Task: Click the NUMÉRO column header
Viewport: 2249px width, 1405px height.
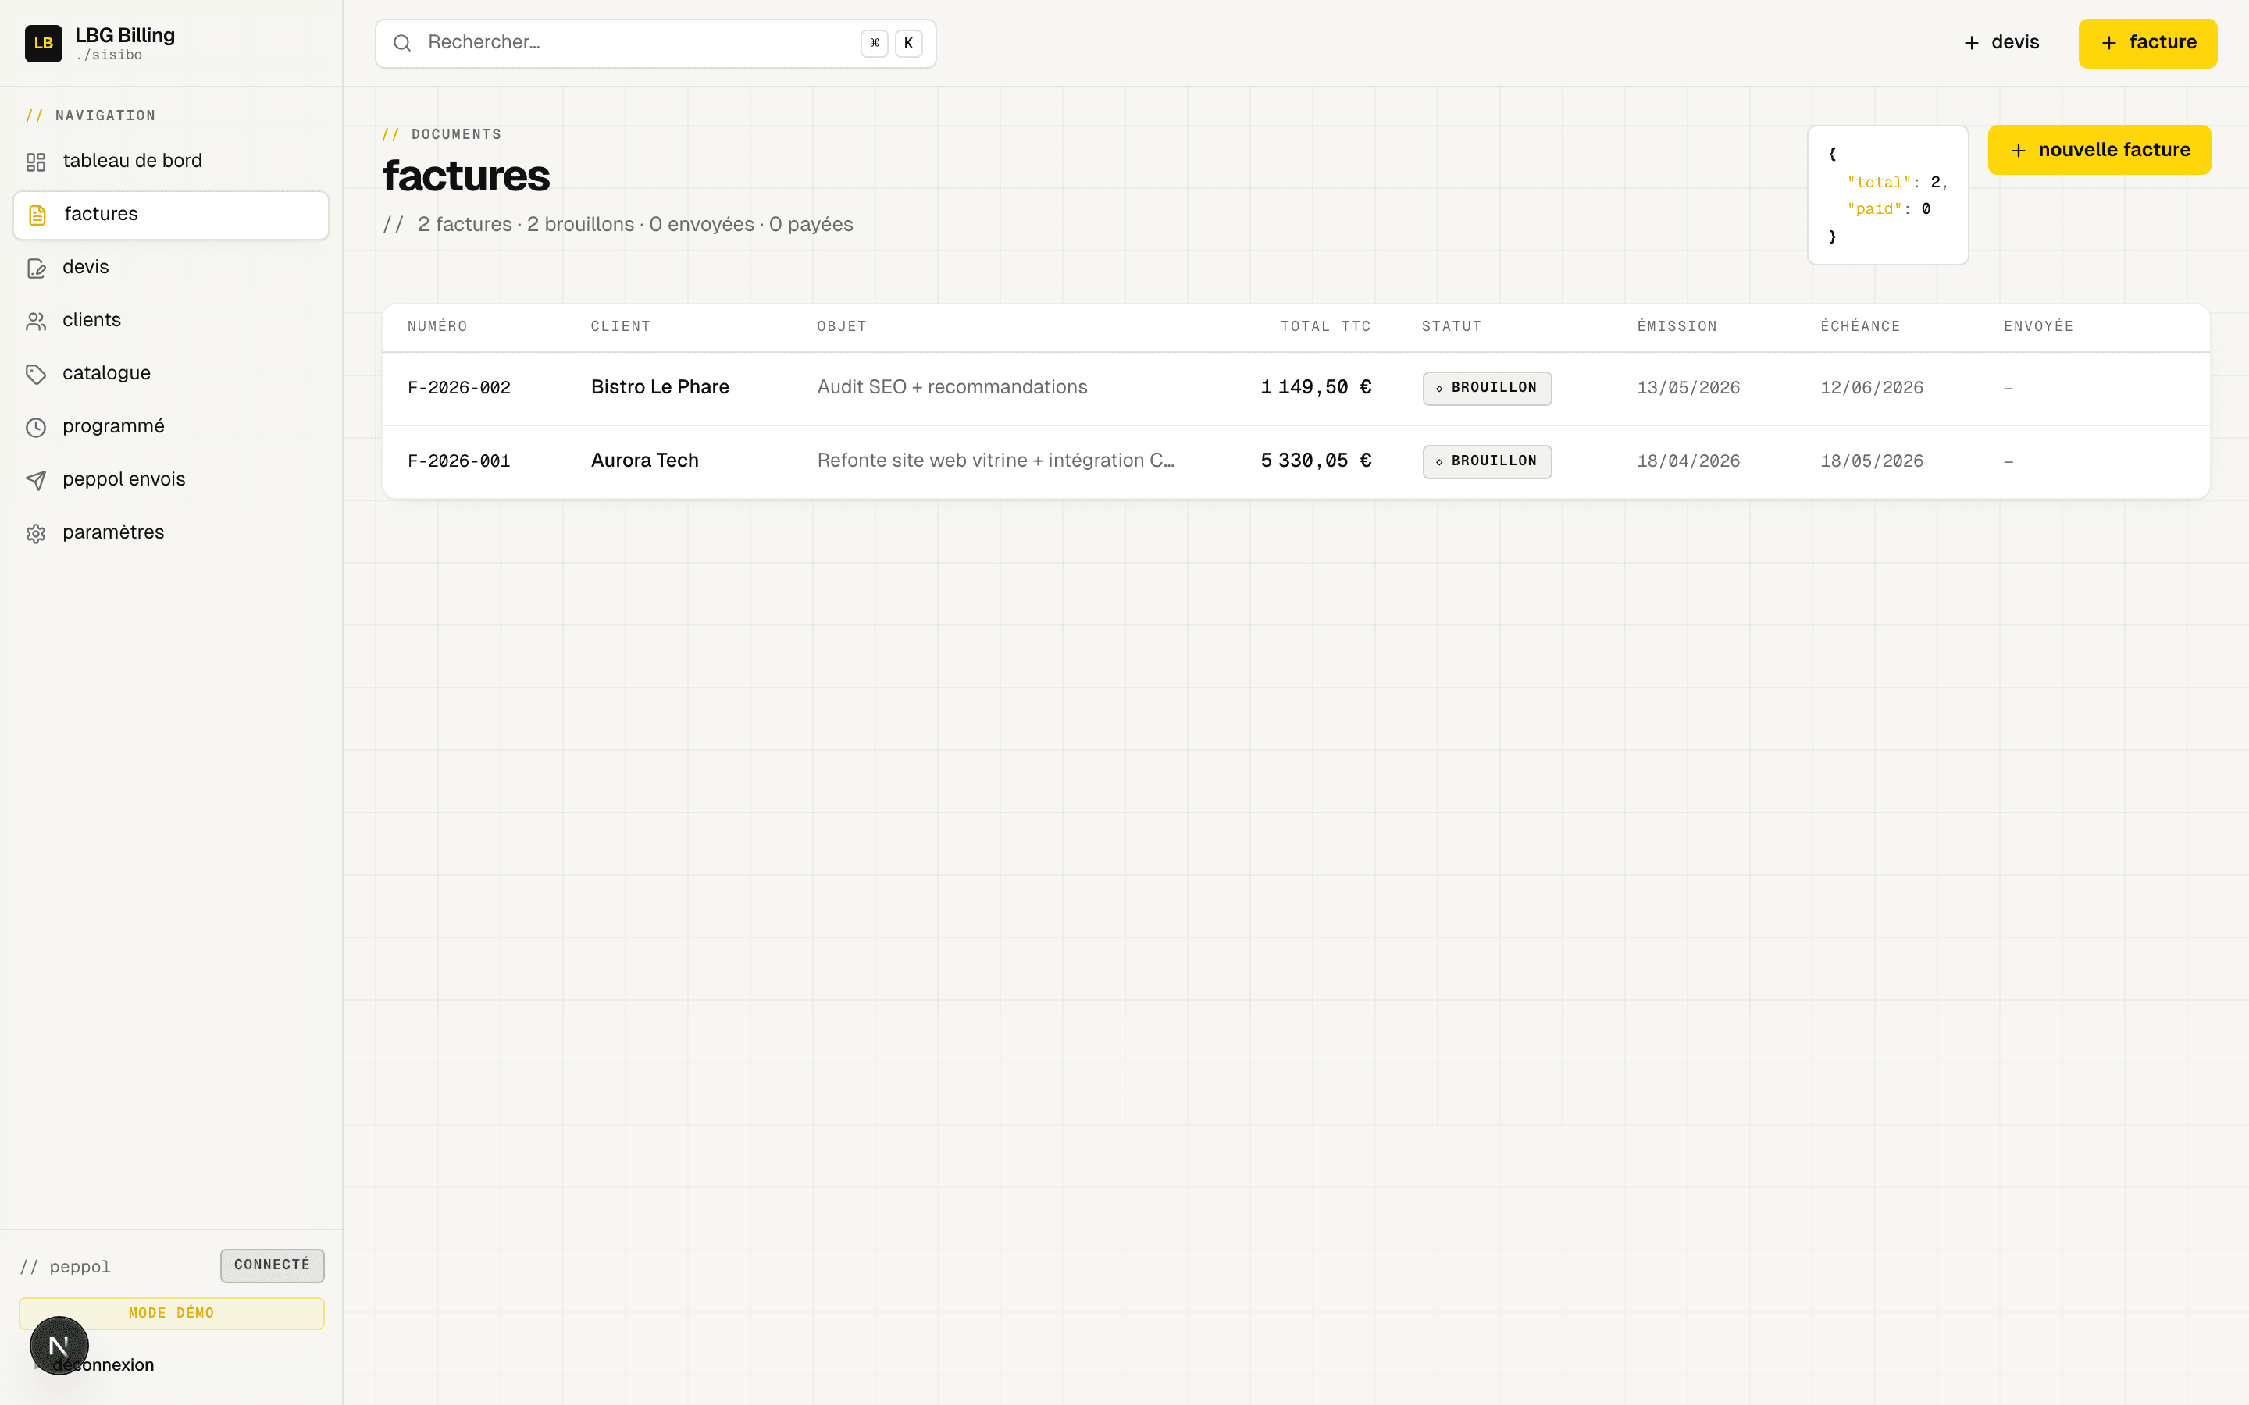Action: click(438, 326)
